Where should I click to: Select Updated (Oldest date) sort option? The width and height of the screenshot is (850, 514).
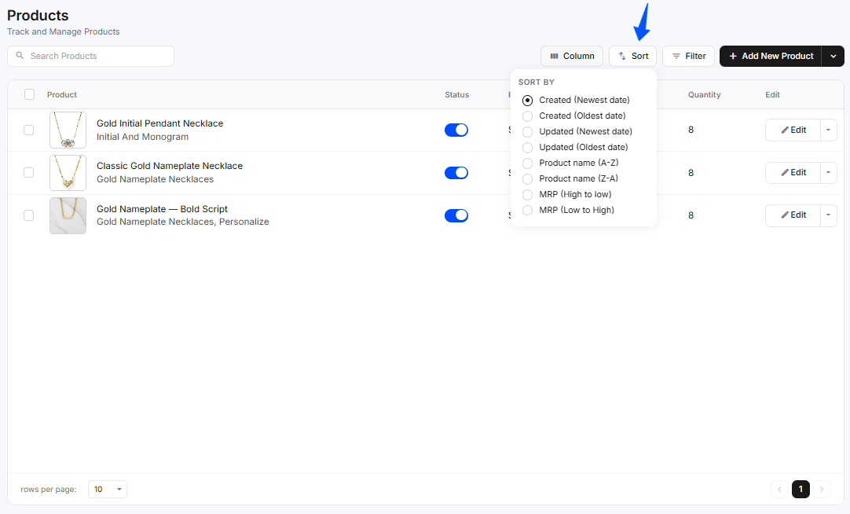coord(575,148)
